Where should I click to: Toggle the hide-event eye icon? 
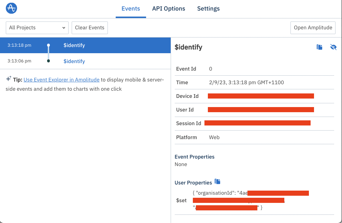click(333, 47)
